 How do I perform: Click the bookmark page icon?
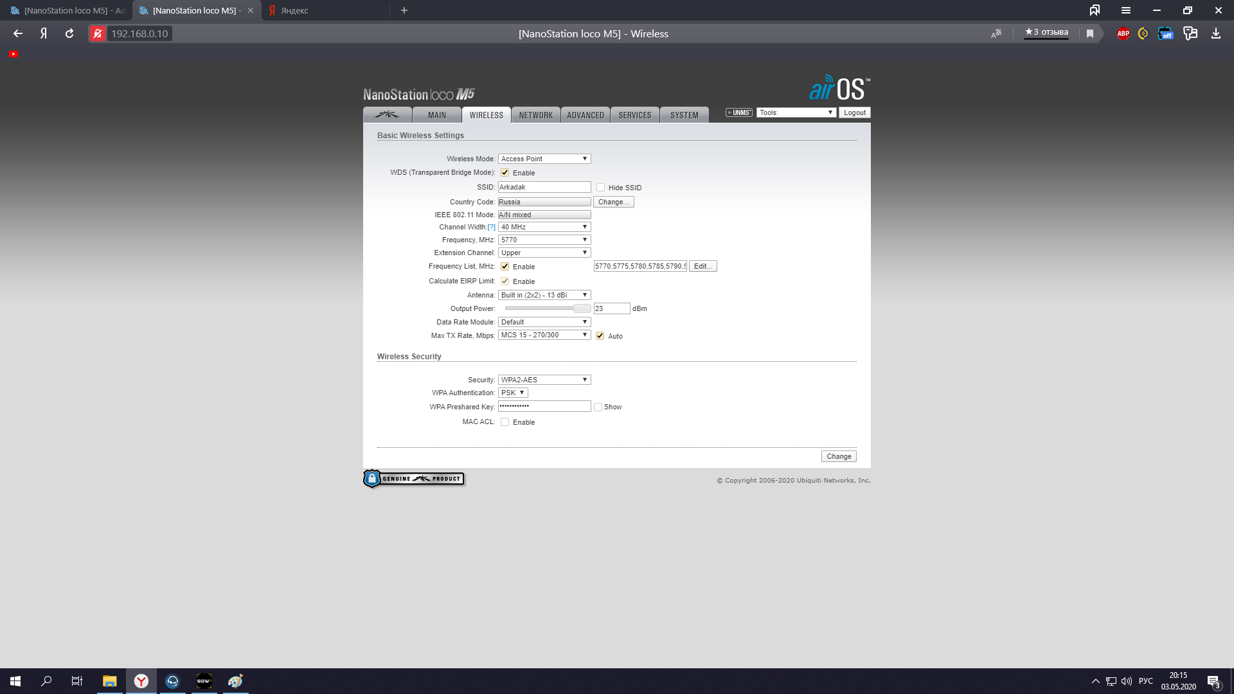[1090, 34]
